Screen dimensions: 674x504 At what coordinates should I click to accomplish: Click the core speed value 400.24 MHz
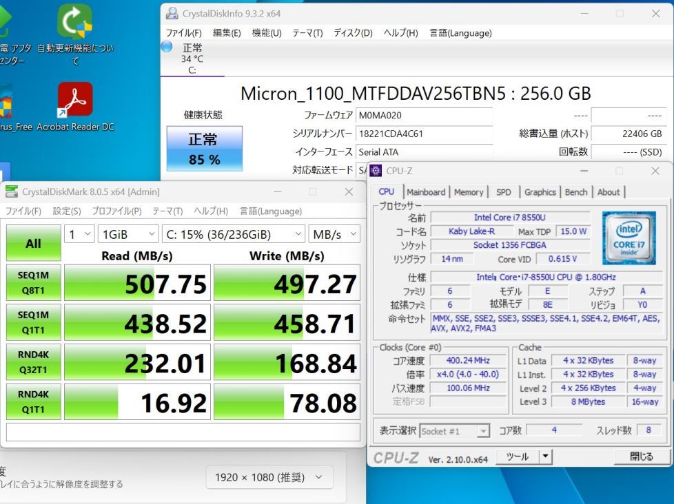point(468,361)
